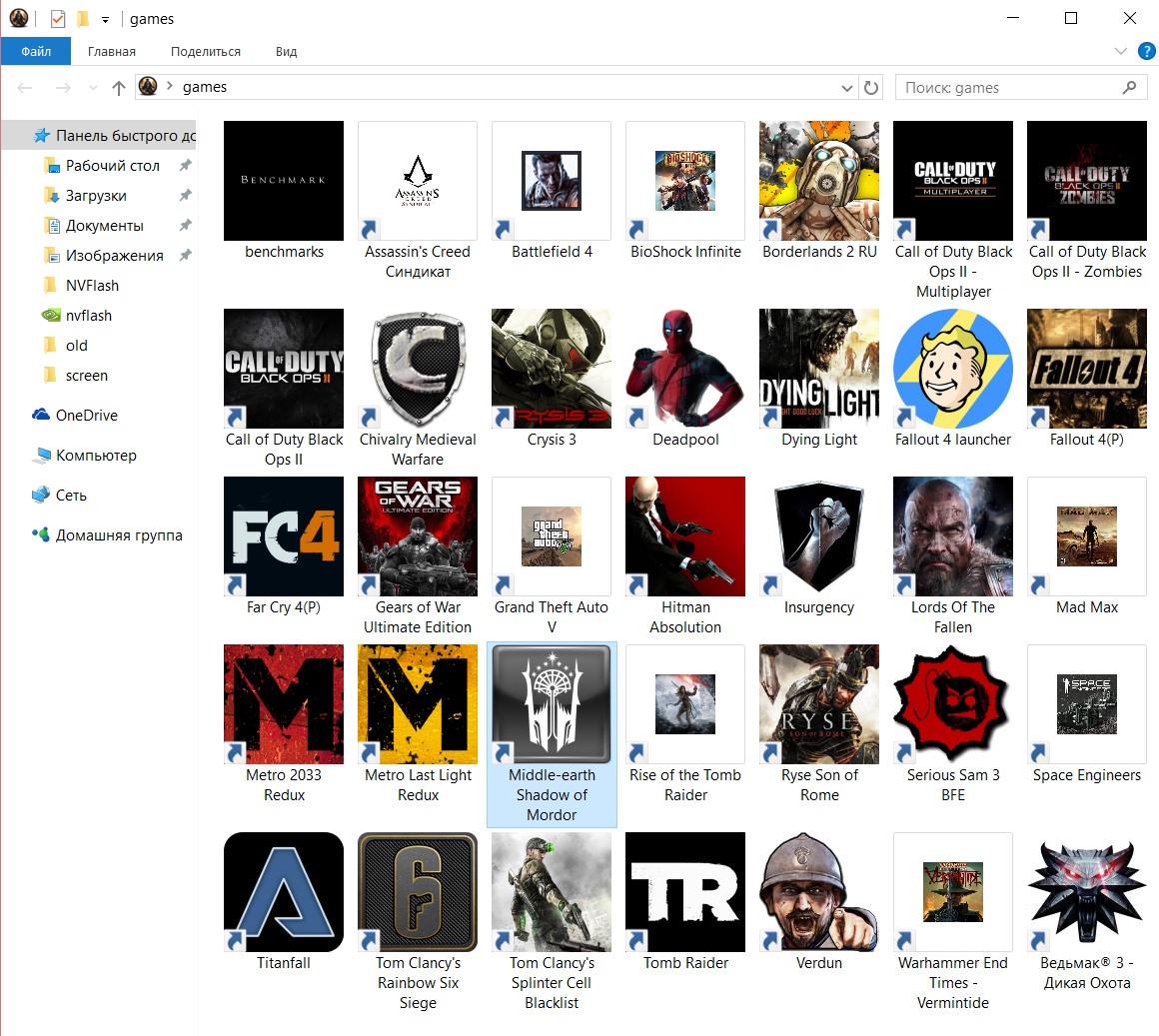Switch to the Главная ribbon tab
Screen dimensions: 1159x1036
coord(112,51)
